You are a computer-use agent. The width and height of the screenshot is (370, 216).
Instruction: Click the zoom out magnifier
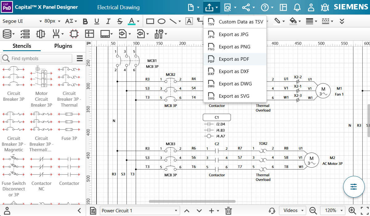313,210
